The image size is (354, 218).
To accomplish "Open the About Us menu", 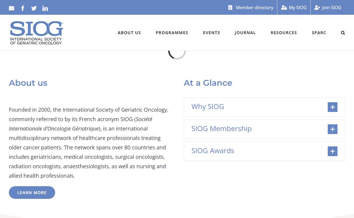I will pyautogui.click(x=129, y=33).
